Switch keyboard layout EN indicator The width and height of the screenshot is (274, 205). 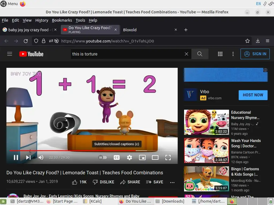[258, 4]
